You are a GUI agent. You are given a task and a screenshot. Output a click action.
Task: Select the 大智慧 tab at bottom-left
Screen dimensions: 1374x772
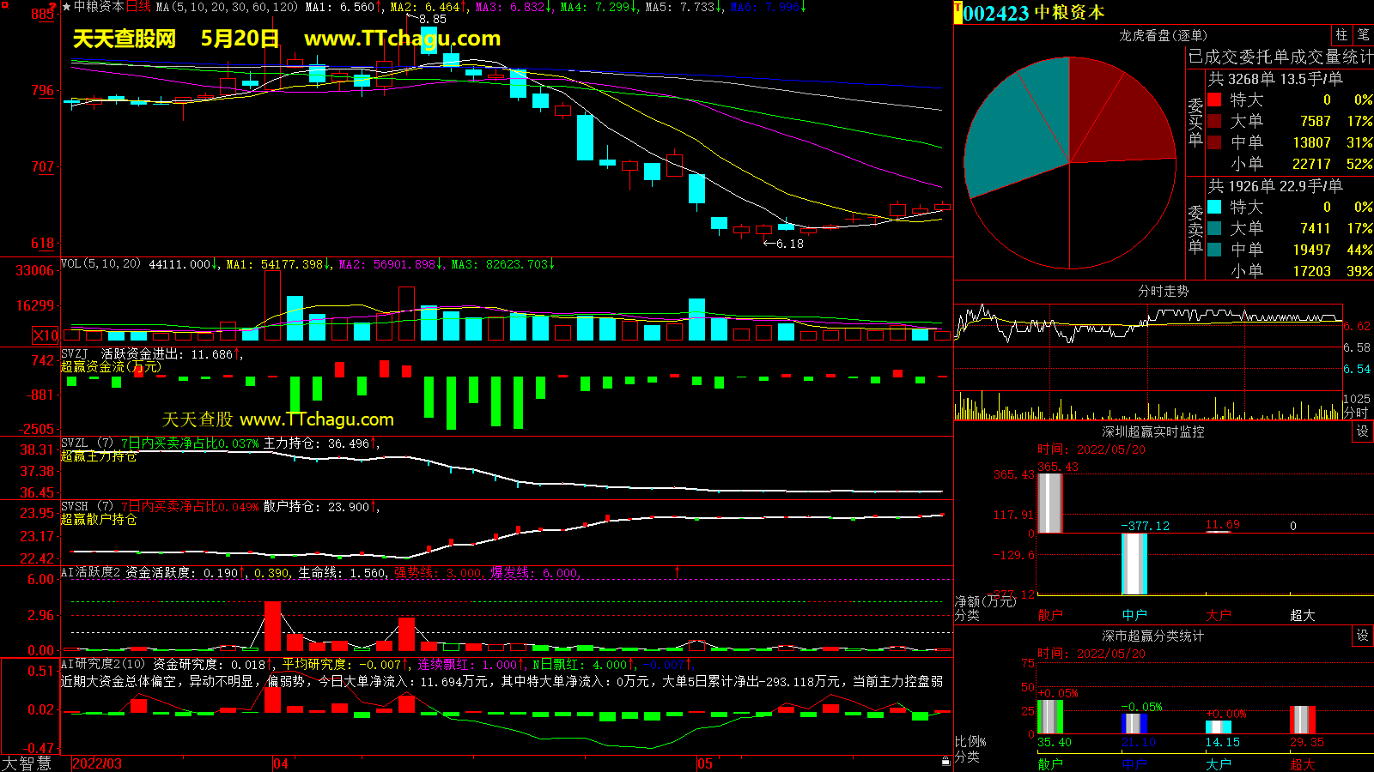(27, 763)
